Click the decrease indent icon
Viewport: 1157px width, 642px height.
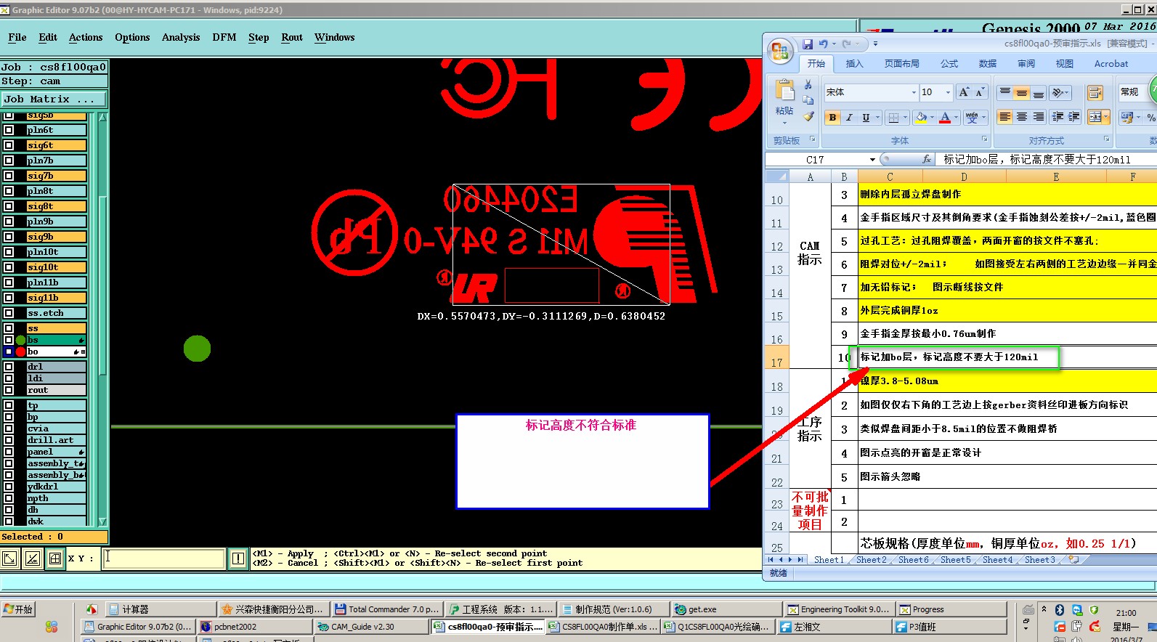click(x=1057, y=117)
